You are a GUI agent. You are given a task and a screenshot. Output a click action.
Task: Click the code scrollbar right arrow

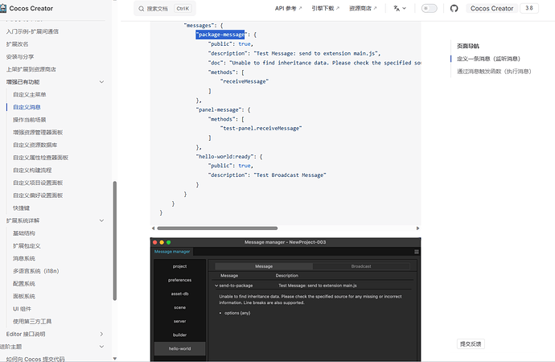[417, 228]
